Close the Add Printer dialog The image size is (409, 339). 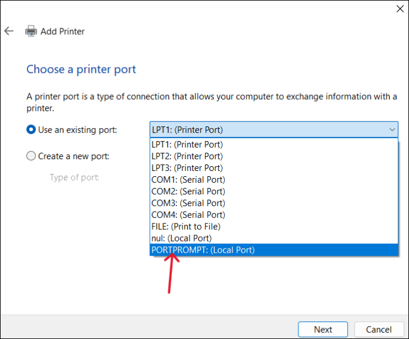coord(400,8)
